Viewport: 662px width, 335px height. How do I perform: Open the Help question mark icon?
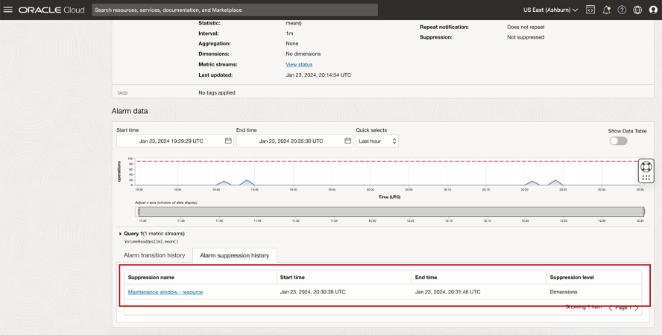622,10
